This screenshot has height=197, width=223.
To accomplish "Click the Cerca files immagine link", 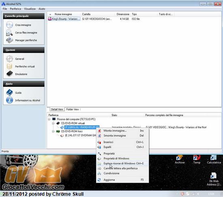I will click(26, 33).
